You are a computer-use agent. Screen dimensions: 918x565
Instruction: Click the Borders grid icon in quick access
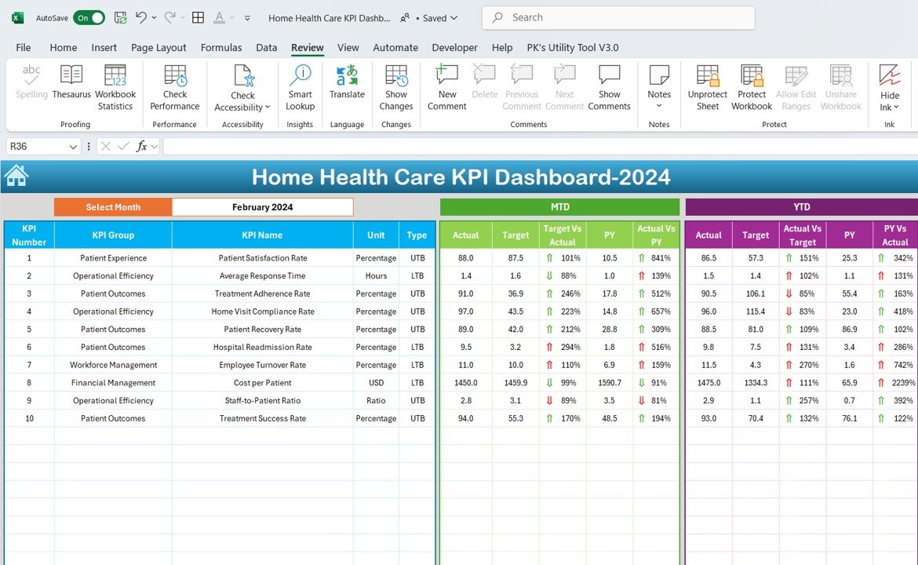(198, 17)
